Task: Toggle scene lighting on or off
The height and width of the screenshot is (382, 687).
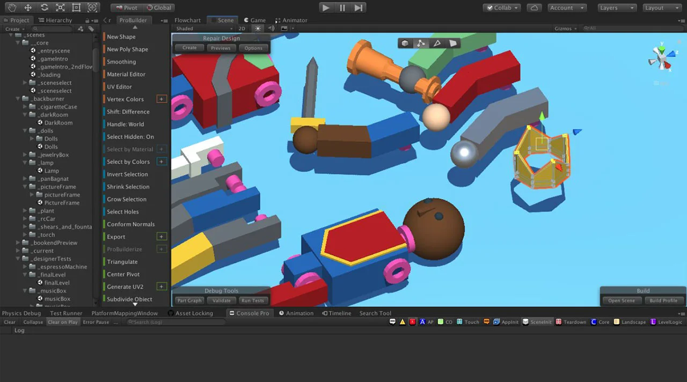Action: [258, 28]
